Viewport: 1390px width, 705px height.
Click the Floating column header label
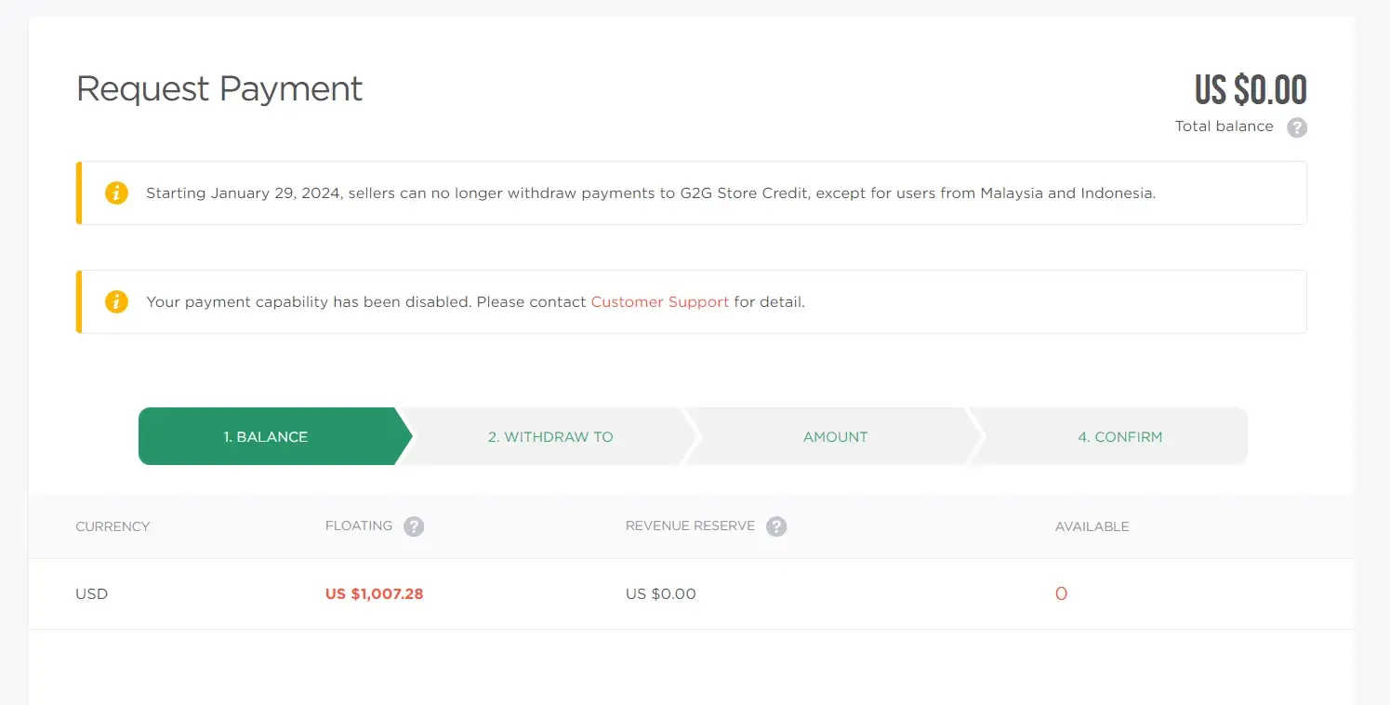[359, 526]
